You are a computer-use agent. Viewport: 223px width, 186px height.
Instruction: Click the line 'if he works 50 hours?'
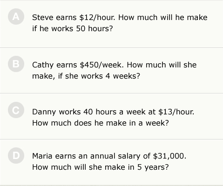[x=72, y=28]
